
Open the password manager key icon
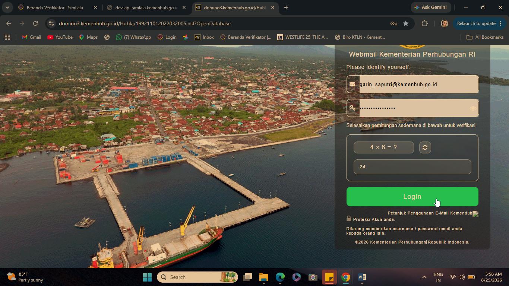point(393,23)
